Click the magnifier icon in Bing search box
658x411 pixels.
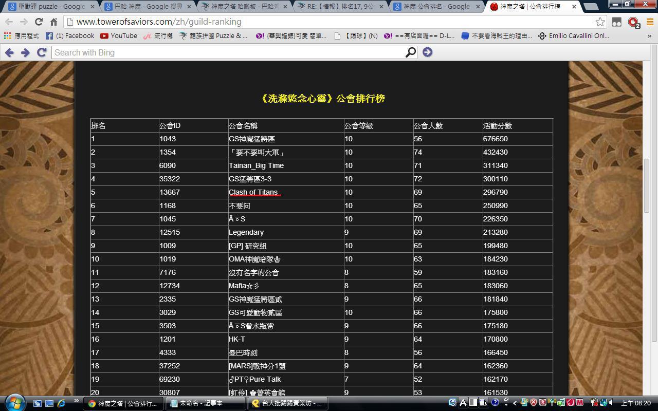coord(410,52)
